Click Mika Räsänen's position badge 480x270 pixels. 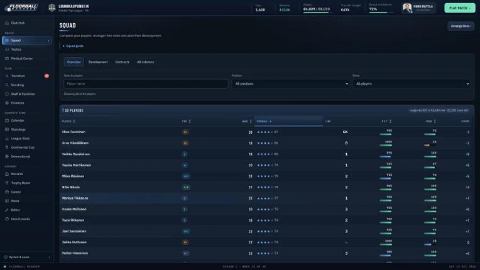click(186, 176)
